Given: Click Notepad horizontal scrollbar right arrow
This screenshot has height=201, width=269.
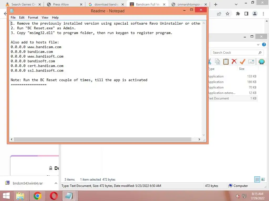Looking at the screenshot, I should pyautogui.click(x=199, y=139).
